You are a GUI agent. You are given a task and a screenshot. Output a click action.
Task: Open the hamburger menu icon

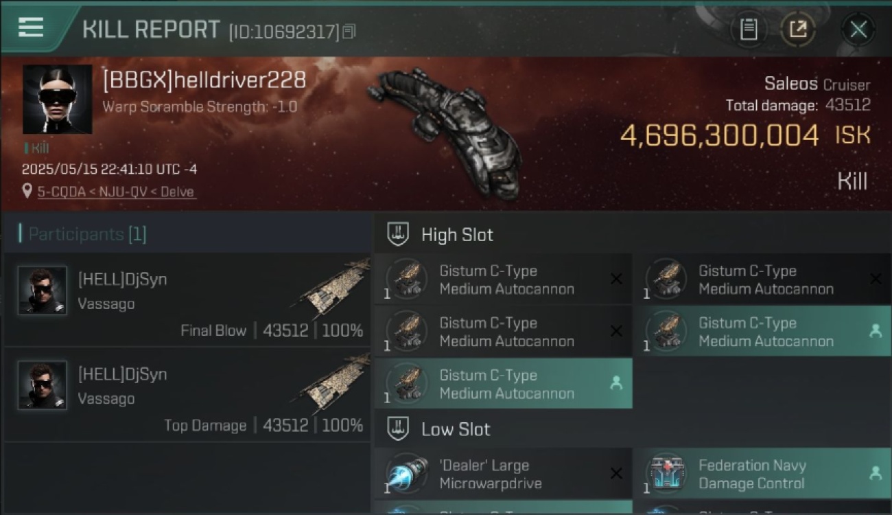[31, 27]
